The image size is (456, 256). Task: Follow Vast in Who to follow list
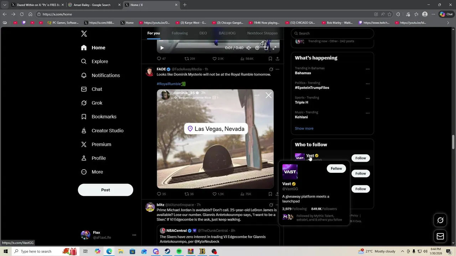(361, 158)
